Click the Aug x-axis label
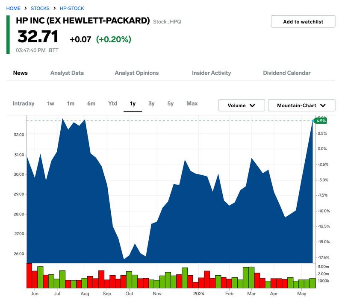 tap(85, 294)
